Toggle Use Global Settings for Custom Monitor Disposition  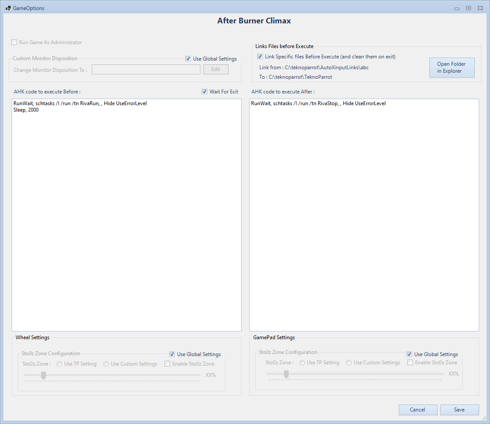coord(188,59)
